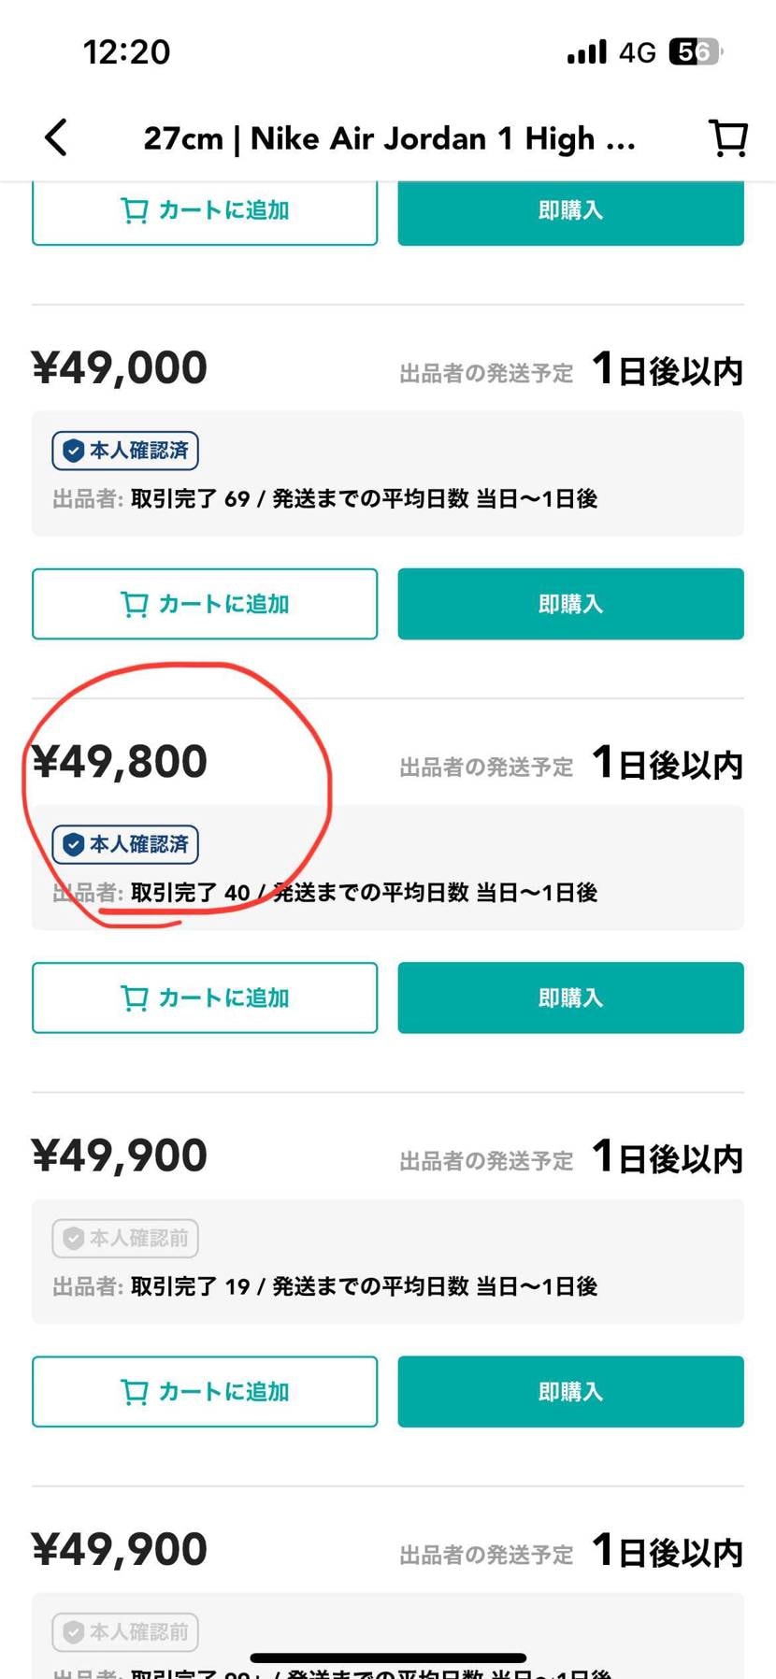Screen dimensions: 776x1679
Task: Tap the back arrow icon
Action: click(56, 137)
